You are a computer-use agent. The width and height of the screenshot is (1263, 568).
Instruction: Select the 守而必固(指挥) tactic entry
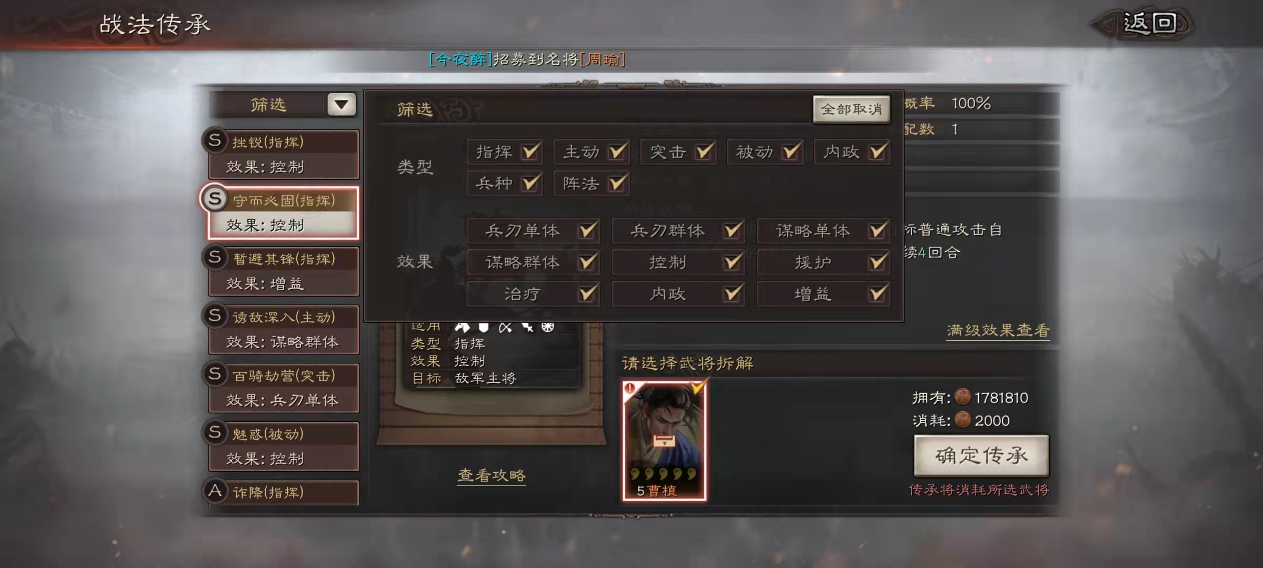click(284, 213)
